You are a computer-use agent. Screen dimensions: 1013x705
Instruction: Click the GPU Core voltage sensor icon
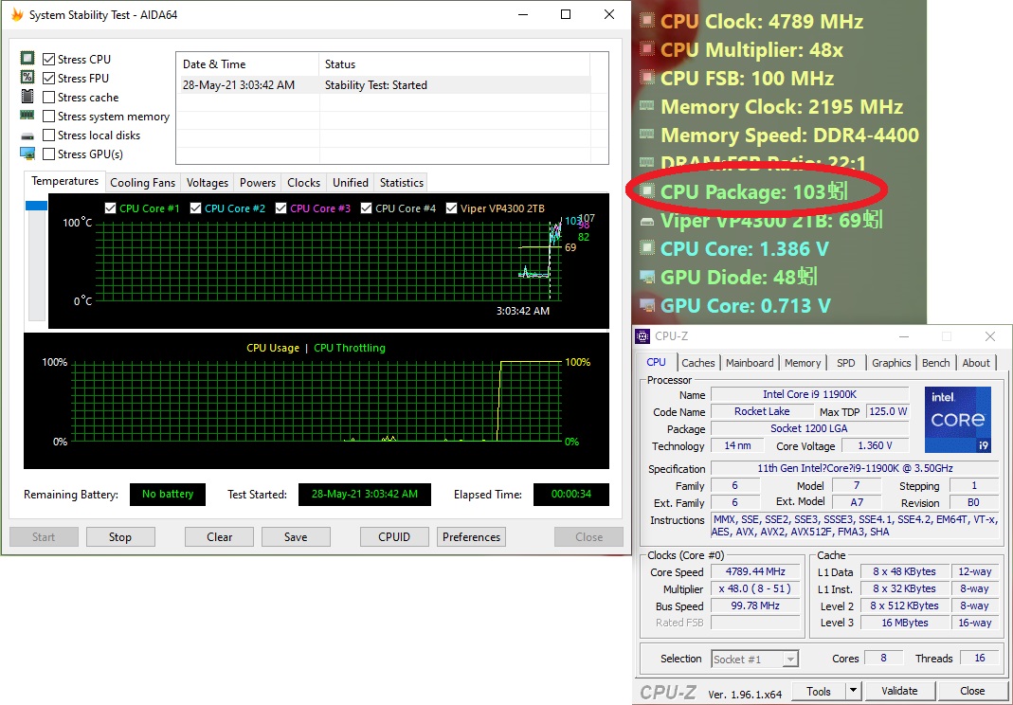(646, 304)
